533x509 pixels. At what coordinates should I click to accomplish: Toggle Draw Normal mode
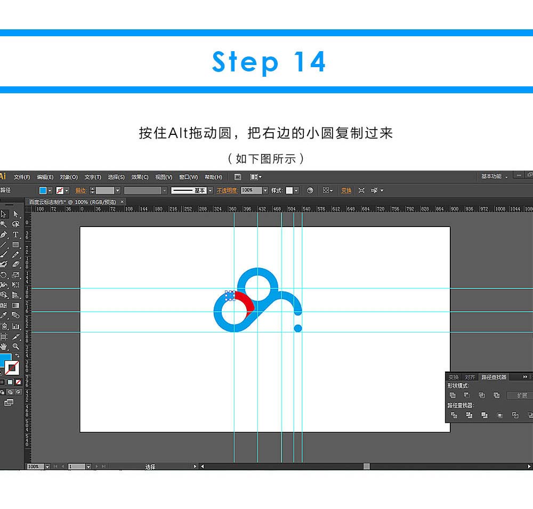pyautogui.click(x=2, y=392)
